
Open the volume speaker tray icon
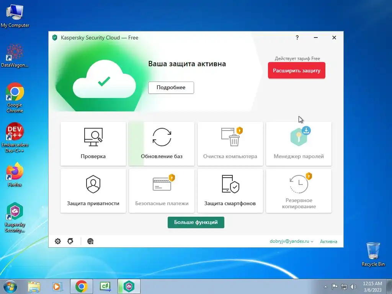click(x=353, y=287)
